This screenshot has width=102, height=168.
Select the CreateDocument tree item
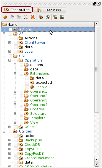point(39,158)
